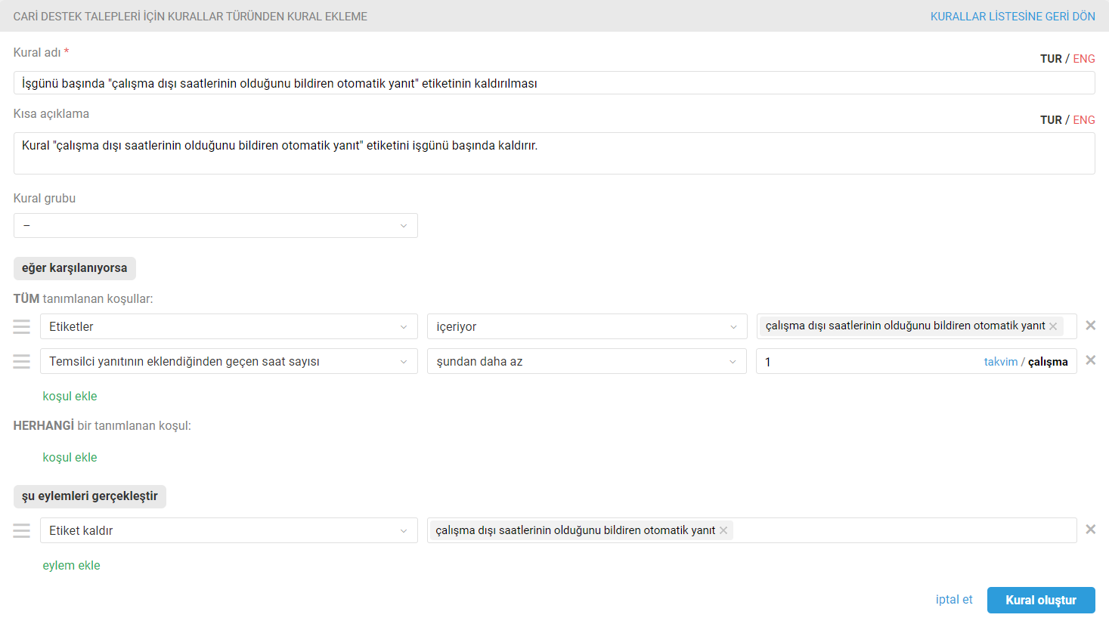Click drag handle beside Etiket kaldır action
Viewport: 1109px width, 627px height.
22,531
